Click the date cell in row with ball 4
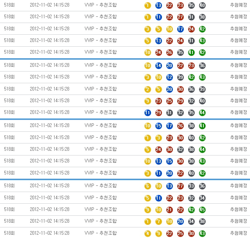The width and height of the screenshot is (250, 238). tap(49, 233)
